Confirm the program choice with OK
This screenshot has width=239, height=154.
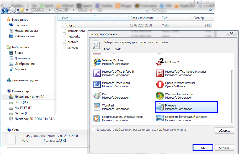tap(203, 148)
